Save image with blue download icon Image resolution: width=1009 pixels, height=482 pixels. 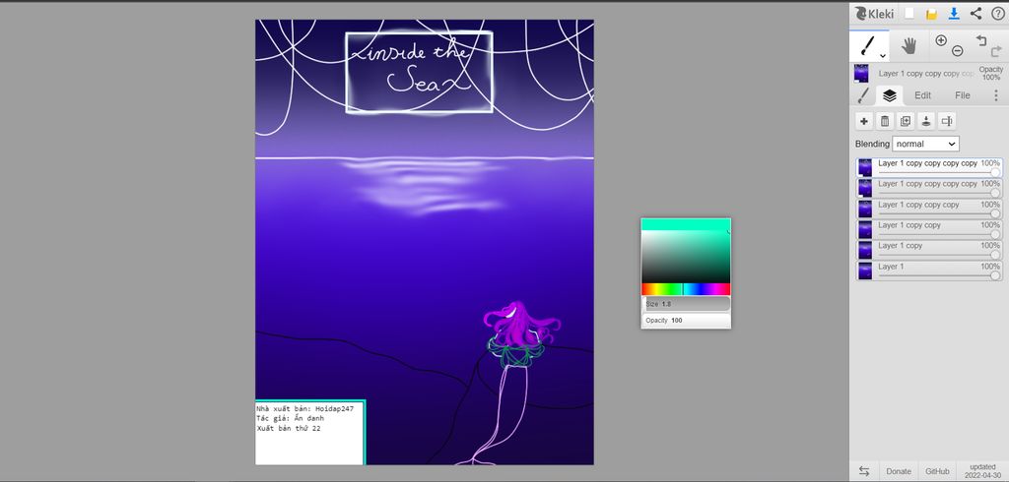[x=954, y=14]
